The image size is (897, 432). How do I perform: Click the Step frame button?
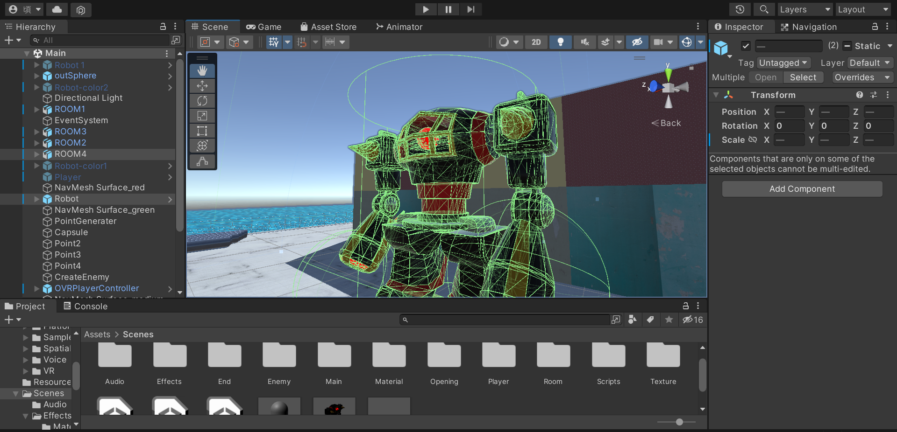[x=470, y=9]
